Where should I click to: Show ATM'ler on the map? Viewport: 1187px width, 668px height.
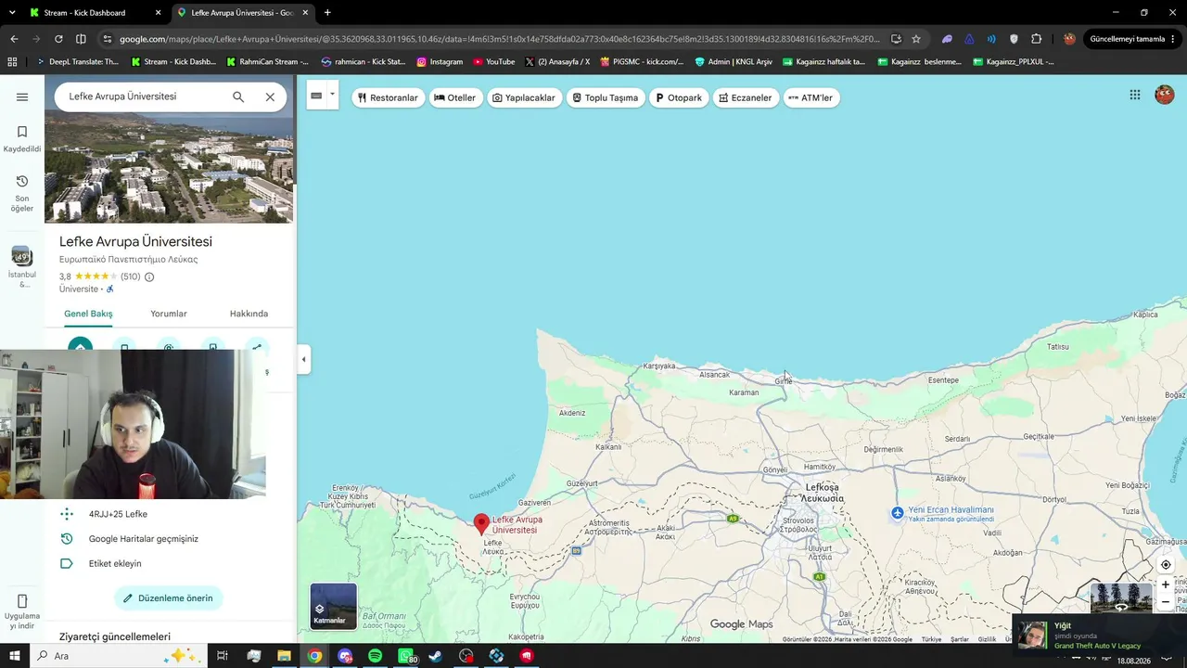point(811,97)
